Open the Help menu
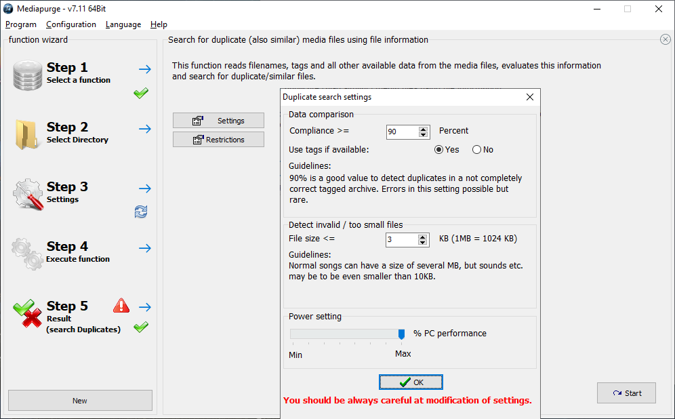675x419 pixels. pyautogui.click(x=159, y=24)
